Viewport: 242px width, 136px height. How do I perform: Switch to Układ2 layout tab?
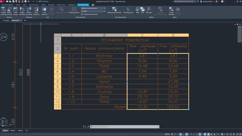click(20, 131)
